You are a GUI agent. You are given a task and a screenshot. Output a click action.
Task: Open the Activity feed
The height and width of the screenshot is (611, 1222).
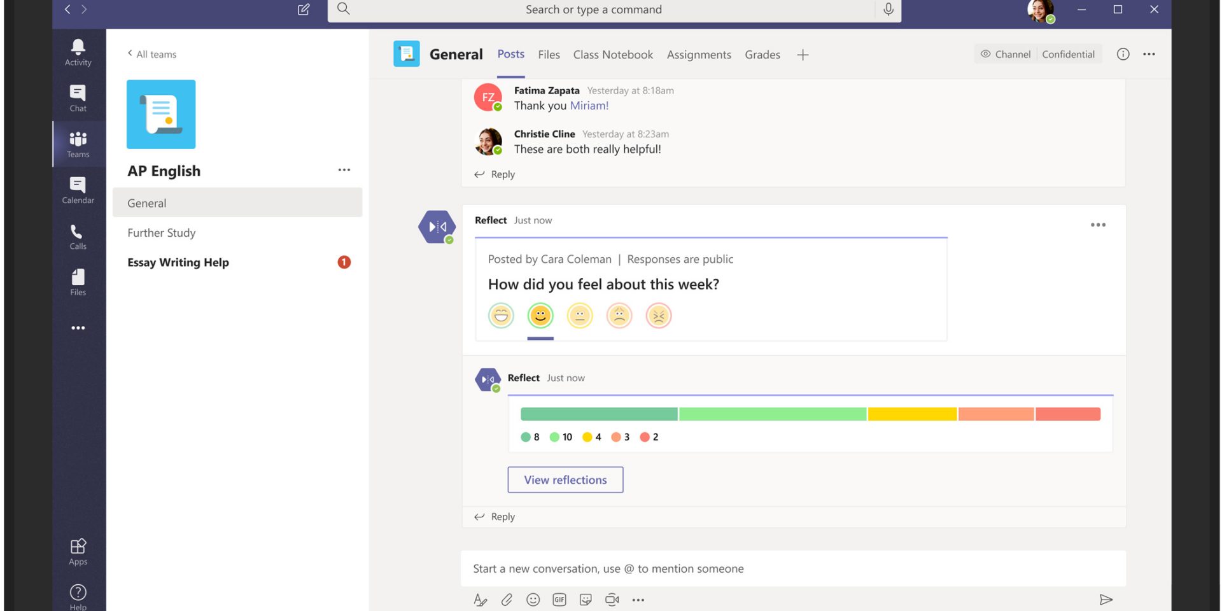(78, 52)
